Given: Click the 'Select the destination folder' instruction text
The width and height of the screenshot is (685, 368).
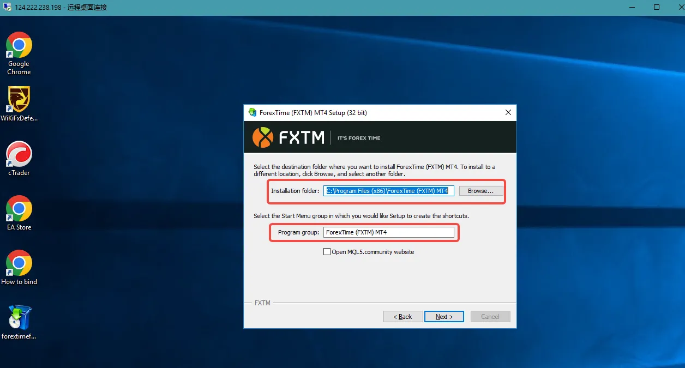Looking at the screenshot, I should 375,171.
